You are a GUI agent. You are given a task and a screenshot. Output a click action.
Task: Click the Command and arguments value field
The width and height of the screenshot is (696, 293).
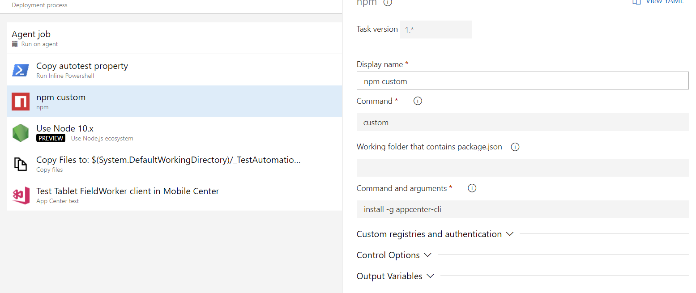coord(522,209)
